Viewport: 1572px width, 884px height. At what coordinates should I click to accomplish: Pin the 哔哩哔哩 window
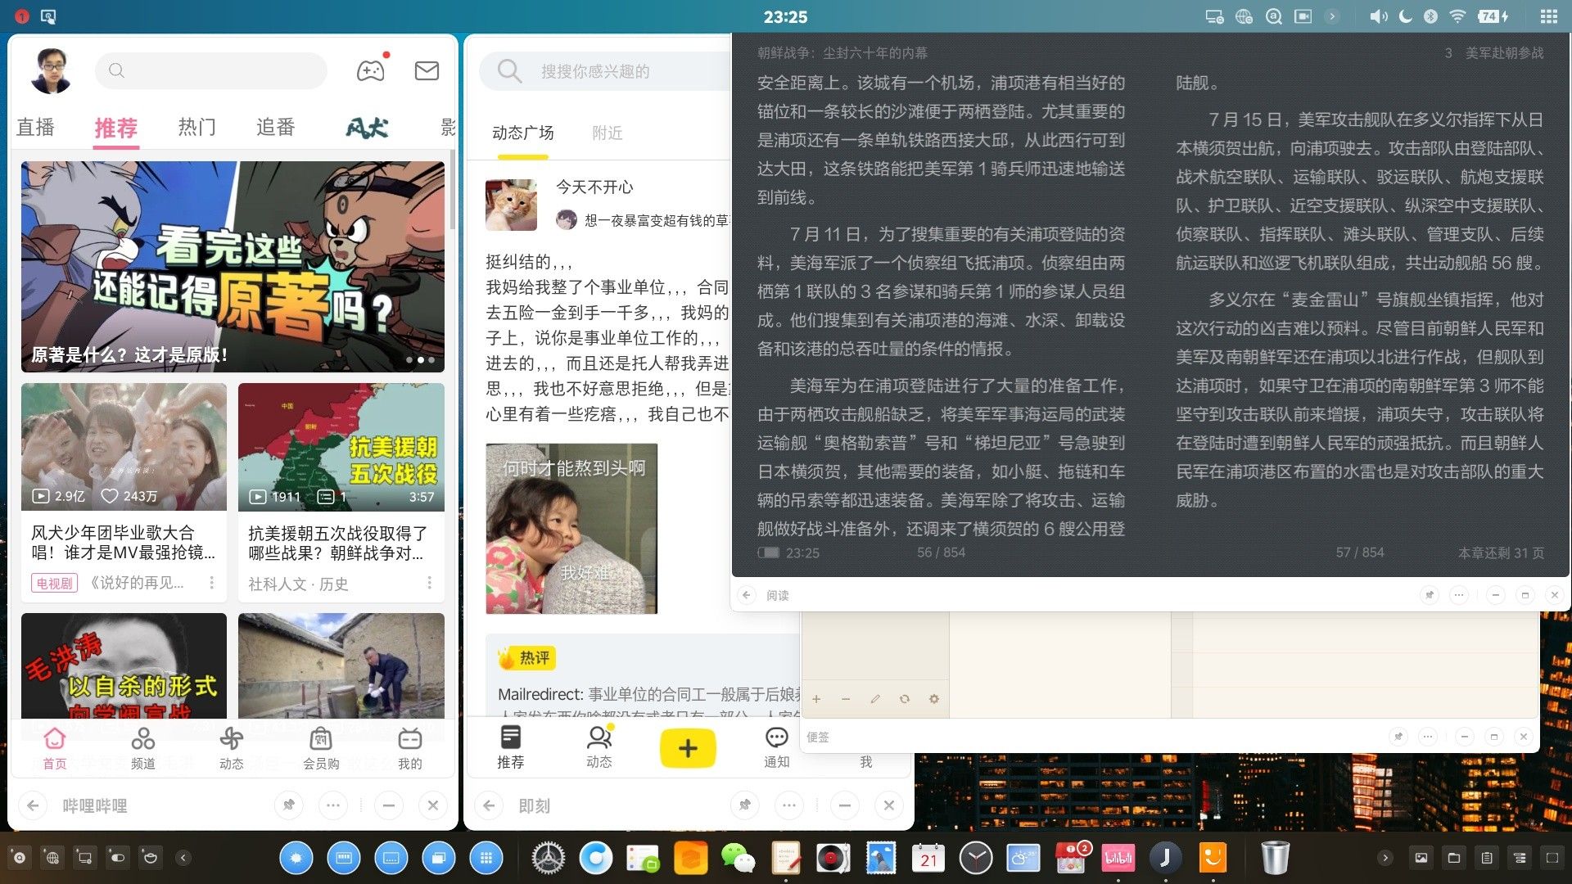288,805
